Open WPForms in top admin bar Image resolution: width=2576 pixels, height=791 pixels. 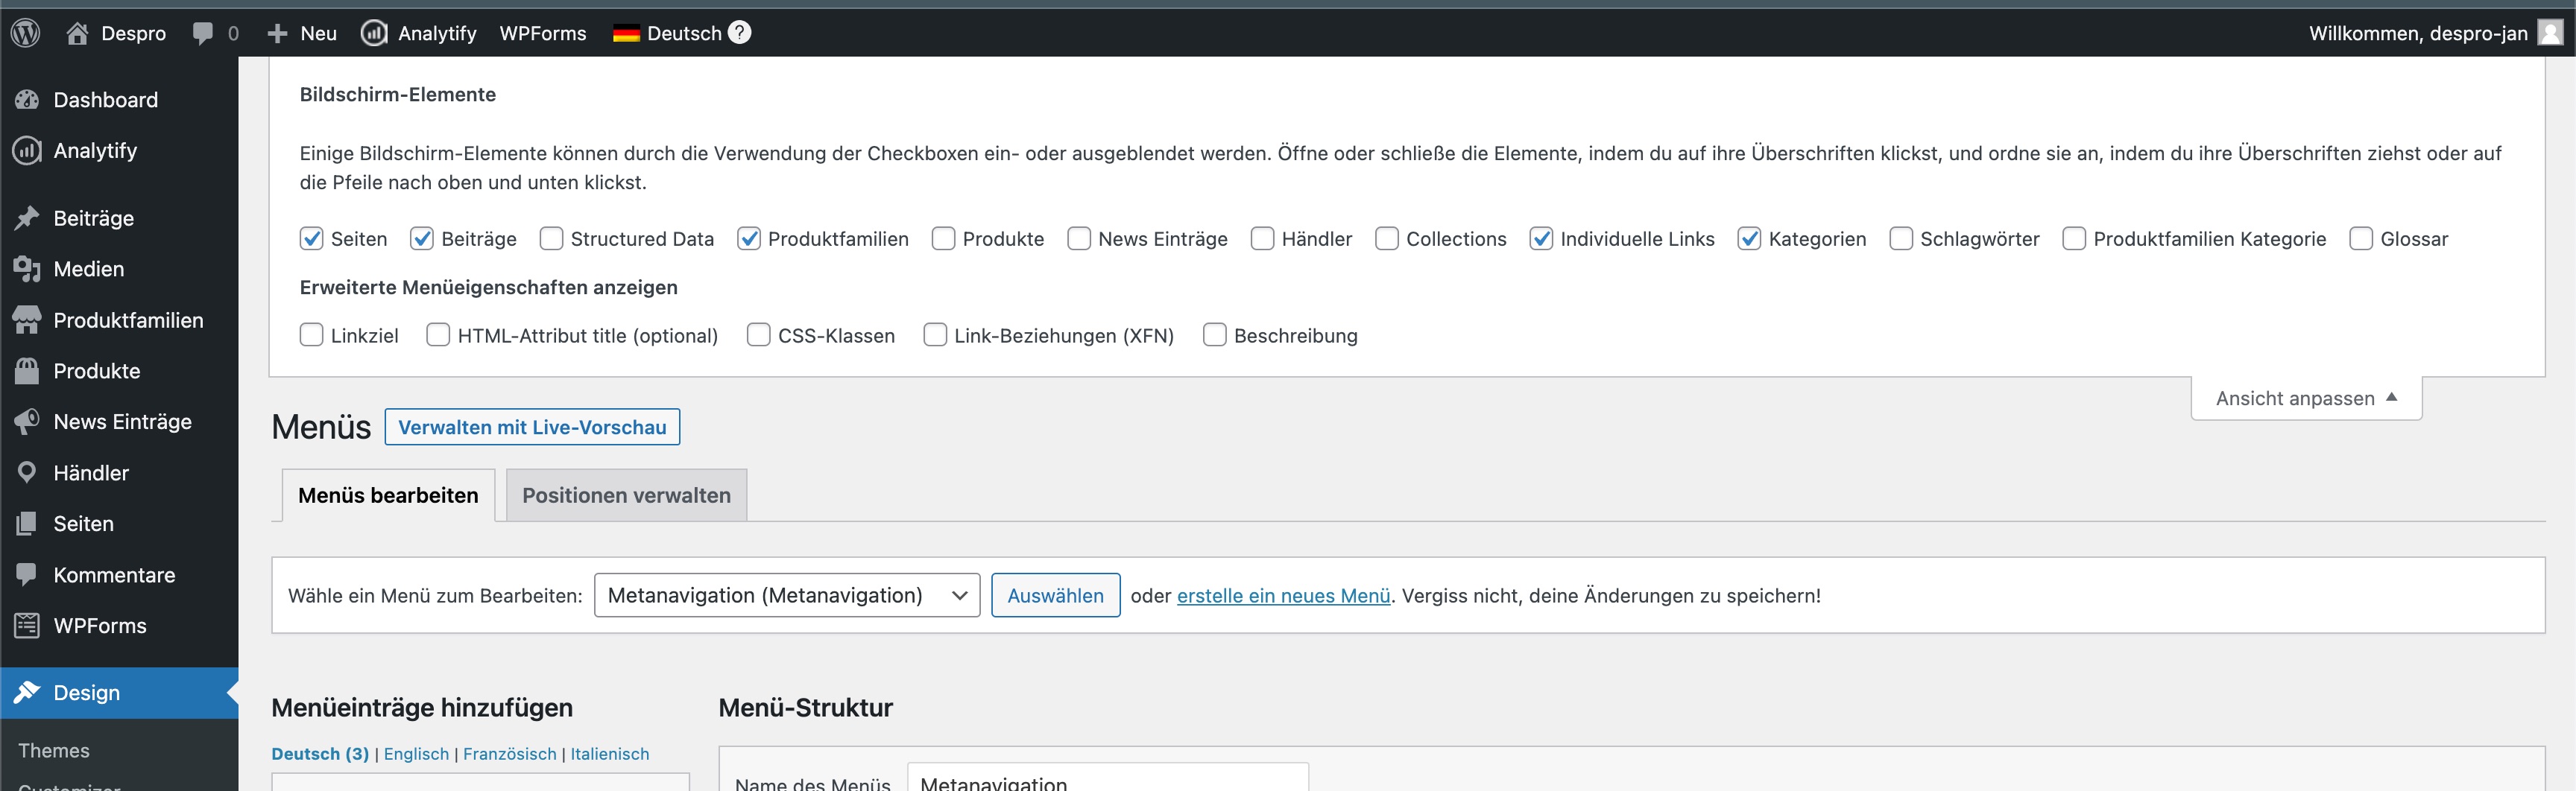tap(543, 33)
